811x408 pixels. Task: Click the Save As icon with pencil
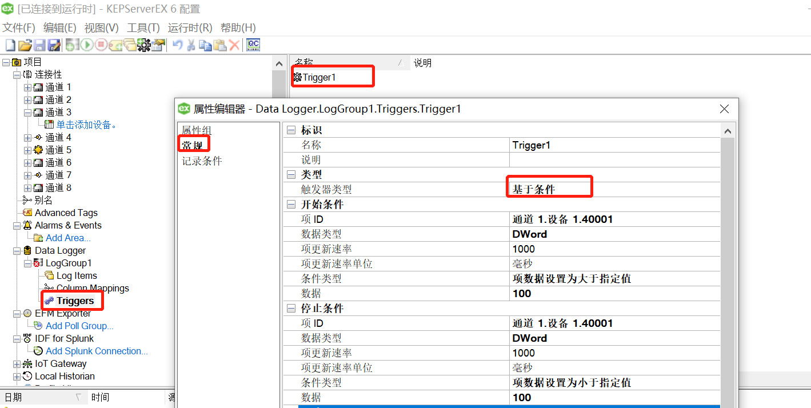tap(54, 45)
